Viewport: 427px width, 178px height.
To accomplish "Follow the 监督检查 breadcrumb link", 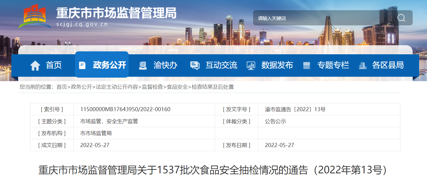I will pyautogui.click(x=152, y=87).
